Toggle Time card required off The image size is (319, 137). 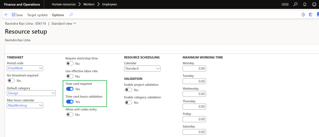(70, 89)
